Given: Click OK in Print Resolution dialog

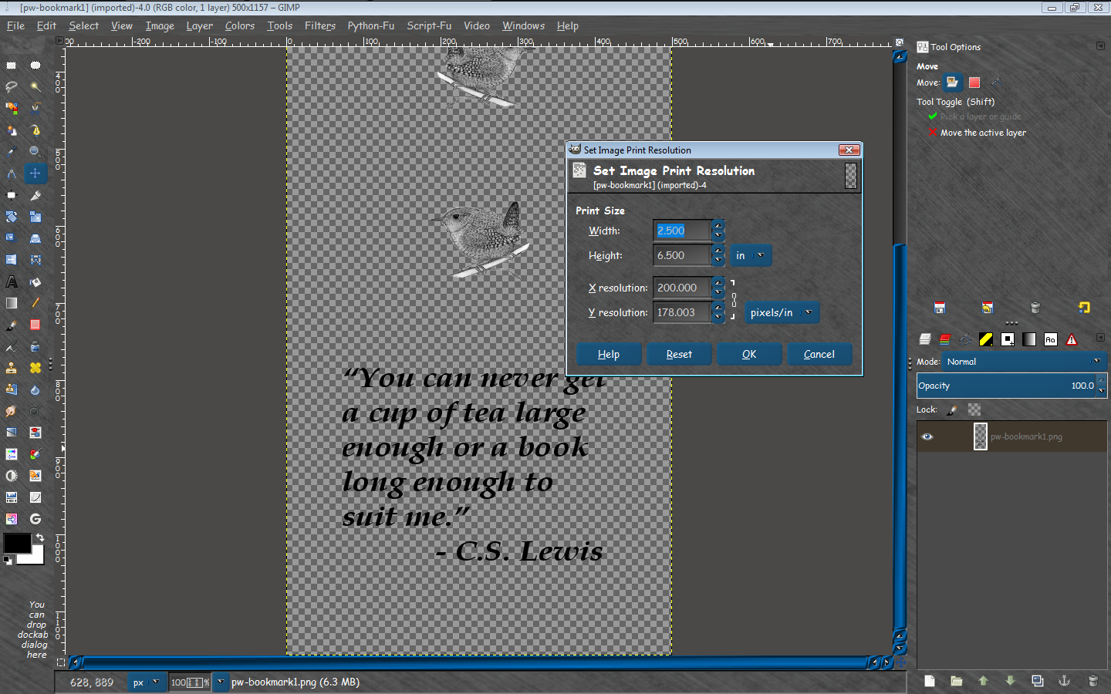Looking at the screenshot, I should 749,354.
